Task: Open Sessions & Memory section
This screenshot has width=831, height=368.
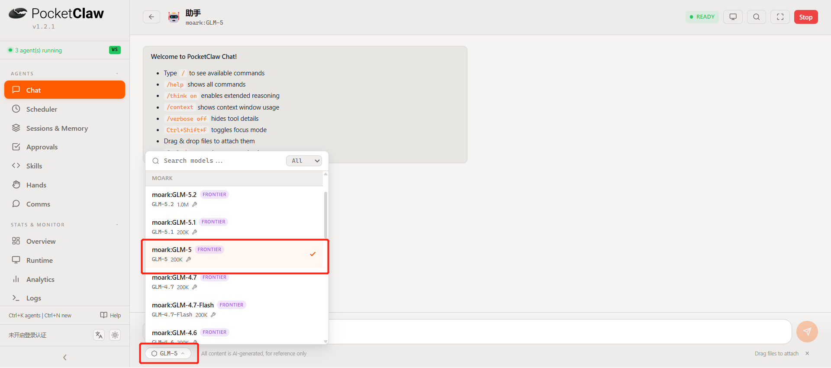Action: pyautogui.click(x=64, y=128)
